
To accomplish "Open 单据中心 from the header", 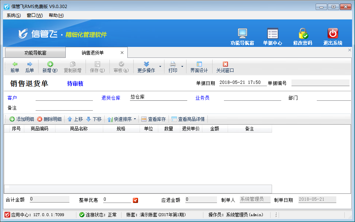I will pos(272,34).
